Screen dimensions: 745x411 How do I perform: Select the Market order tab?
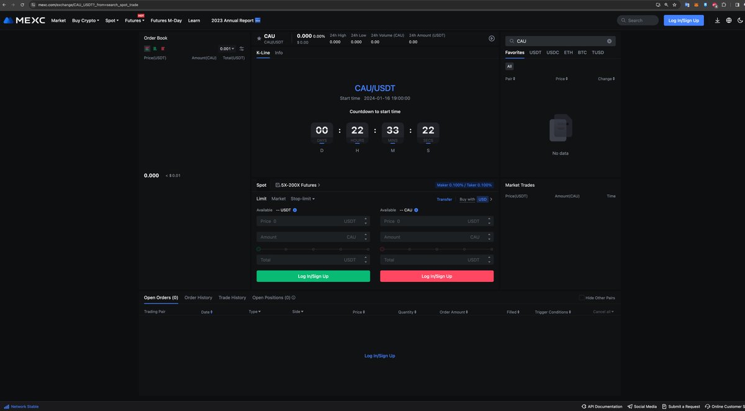pyautogui.click(x=279, y=199)
